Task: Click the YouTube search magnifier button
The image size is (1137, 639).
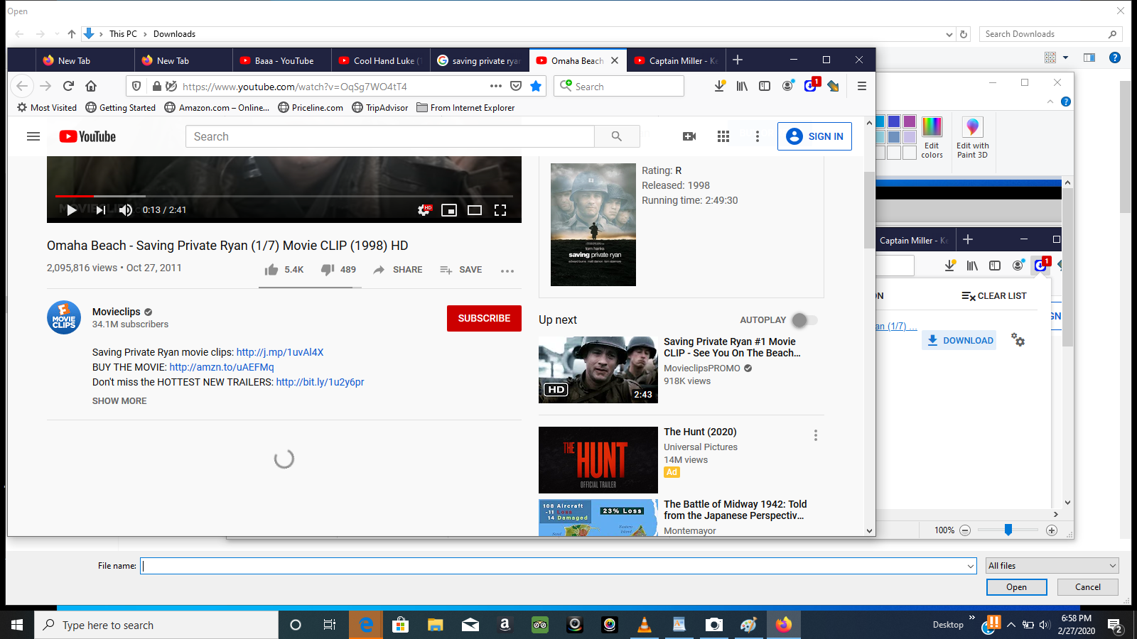Action: tap(617, 136)
